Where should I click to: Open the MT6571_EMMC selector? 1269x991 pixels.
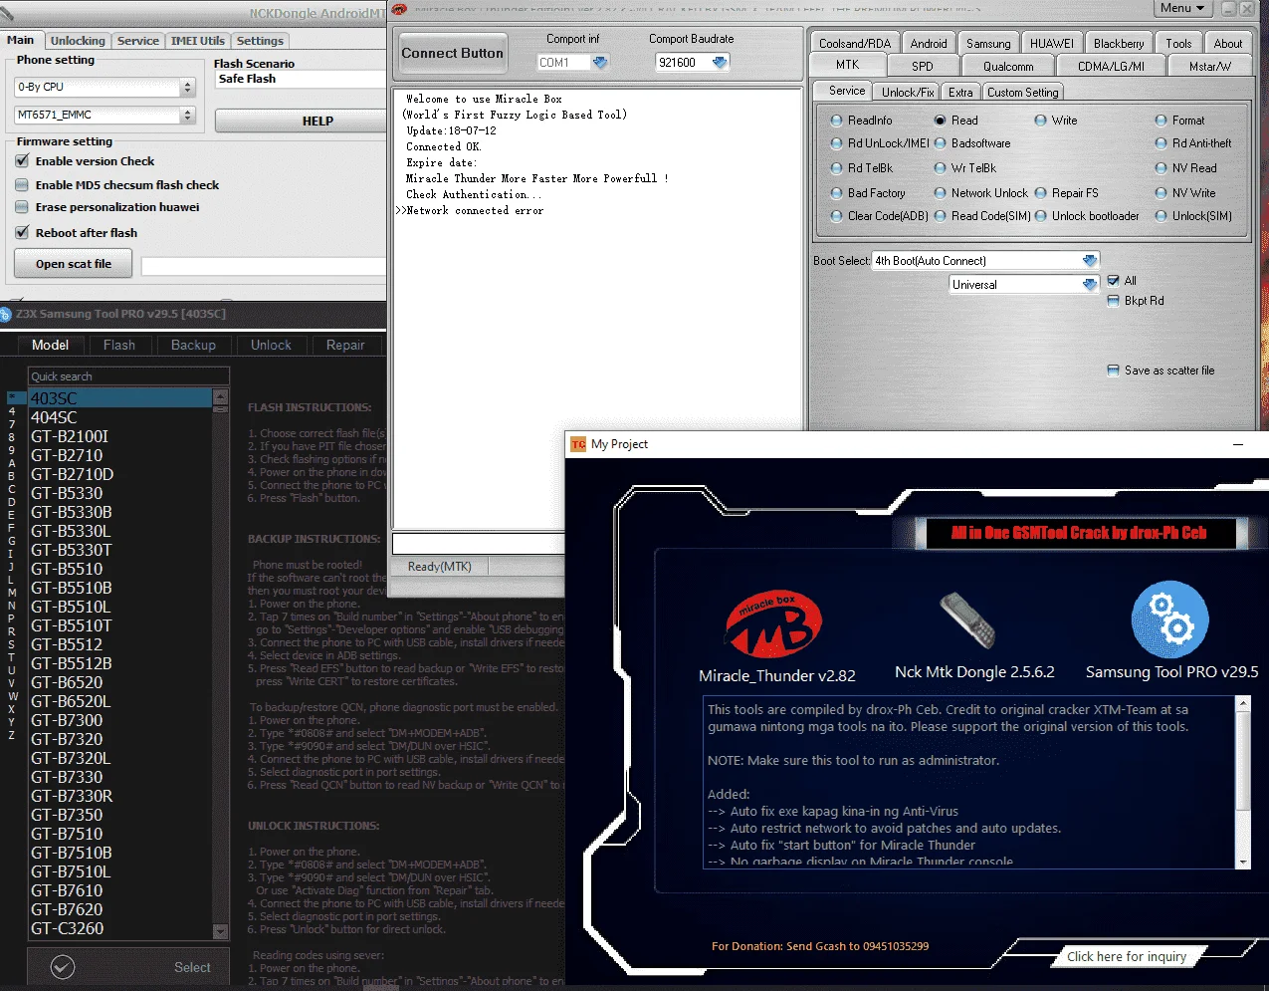pyautogui.click(x=187, y=116)
